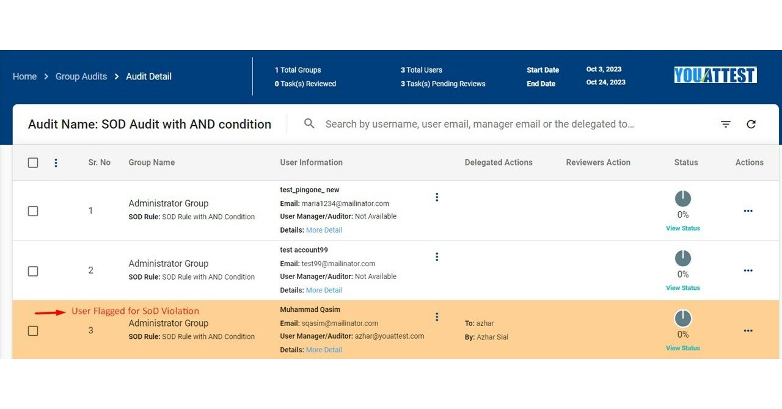This screenshot has height=409, width=782.
Task: Open the kebab menu for test_pingone_ new
Action: pos(437,197)
